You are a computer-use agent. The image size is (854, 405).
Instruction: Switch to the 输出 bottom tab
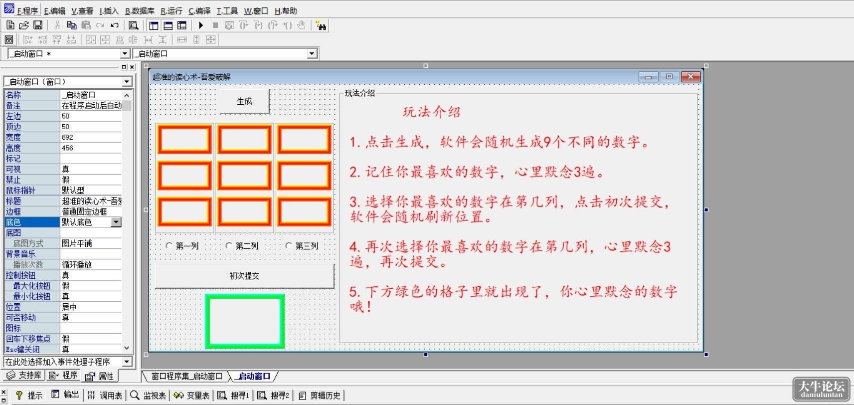(x=65, y=395)
